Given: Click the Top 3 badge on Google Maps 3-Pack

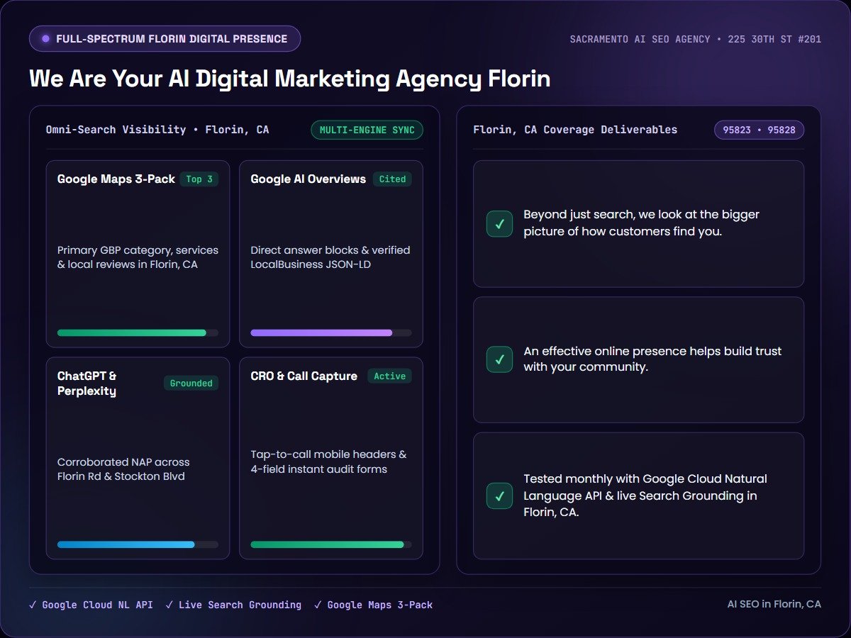Looking at the screenshot, I should pyautogui.click(x=199, y=179).
